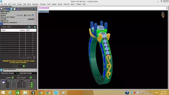The height and width of the screenshot is (95, 169).
Task: Open the Rhino 5.0 menu
Action: [66, 4]
